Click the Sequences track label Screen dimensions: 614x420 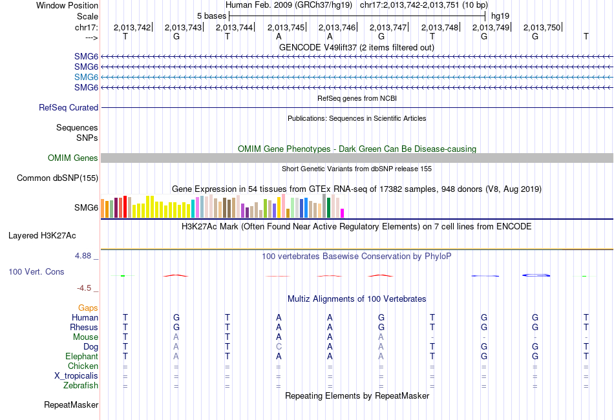(x=77, y=127)
